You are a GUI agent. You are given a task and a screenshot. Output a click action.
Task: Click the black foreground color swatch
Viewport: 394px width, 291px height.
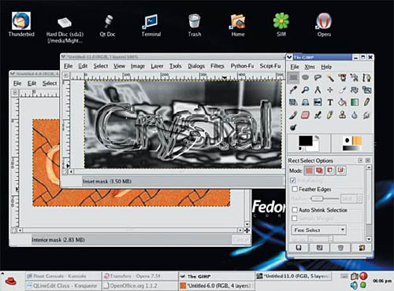[x=306, y=141]
